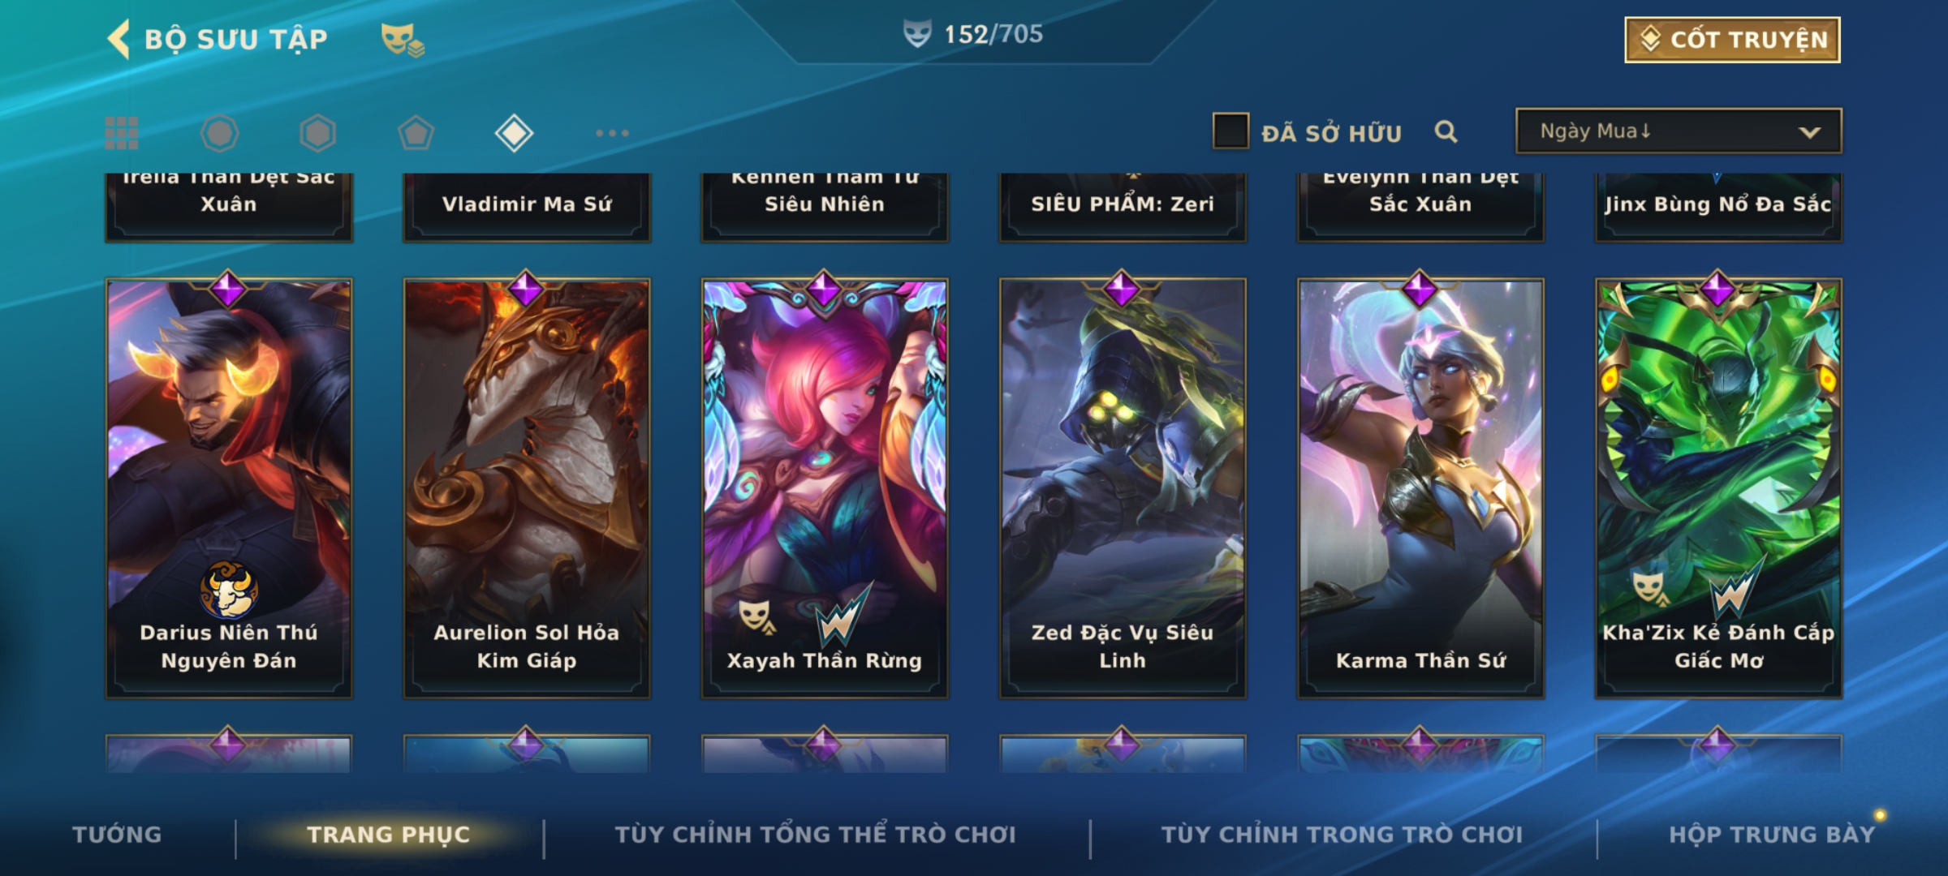Viewport: 1948px width, 876px height.
Task: Select the diamond rarity filter
Action: tap(514, 133)
